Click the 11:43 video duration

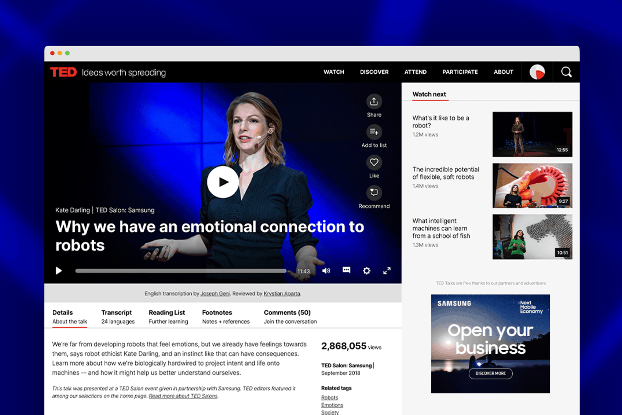tap(303, 271)
